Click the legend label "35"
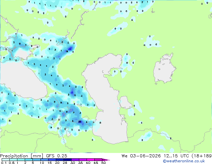The width and height of the screenshot is (212, 164). 80,163
